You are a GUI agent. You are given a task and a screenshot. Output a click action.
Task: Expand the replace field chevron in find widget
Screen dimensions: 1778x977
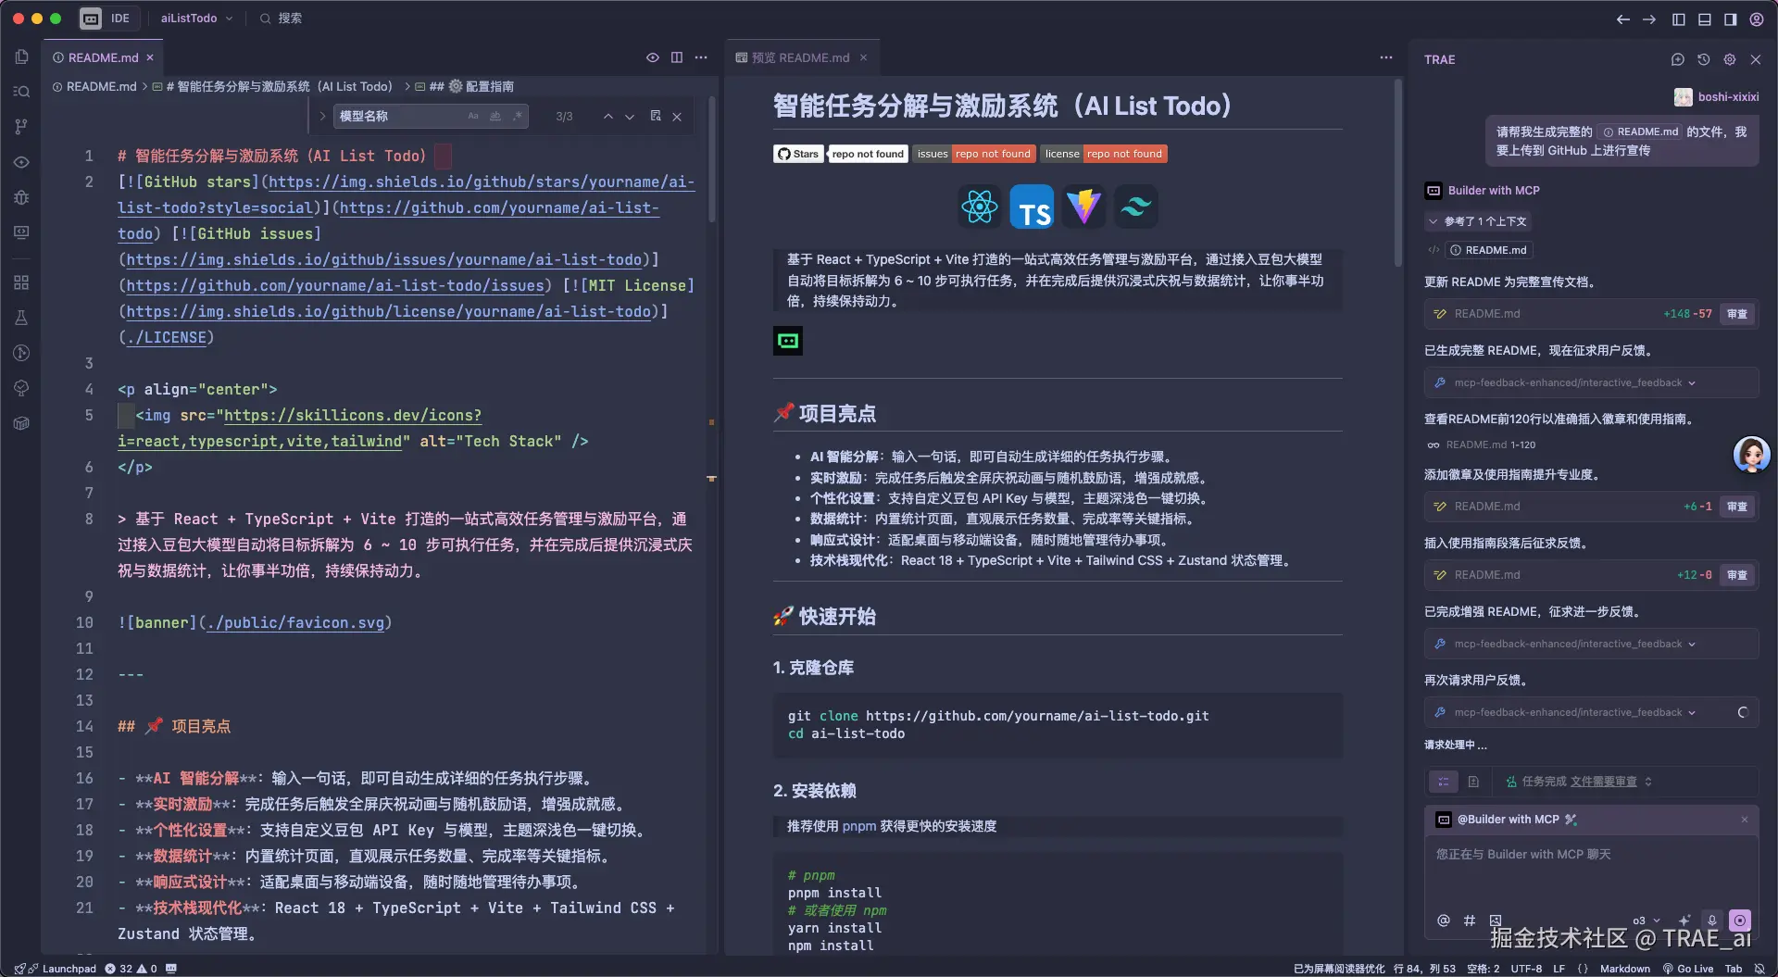pos(322,116)
